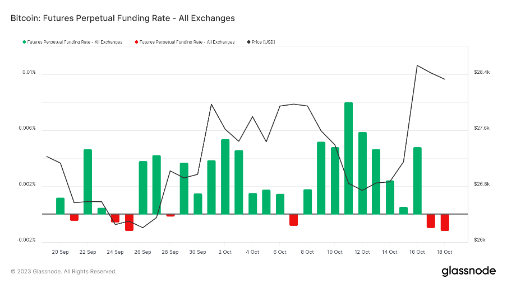Toggle the red Futures Perpetual Funding Rate legend label

pos(187,42)
